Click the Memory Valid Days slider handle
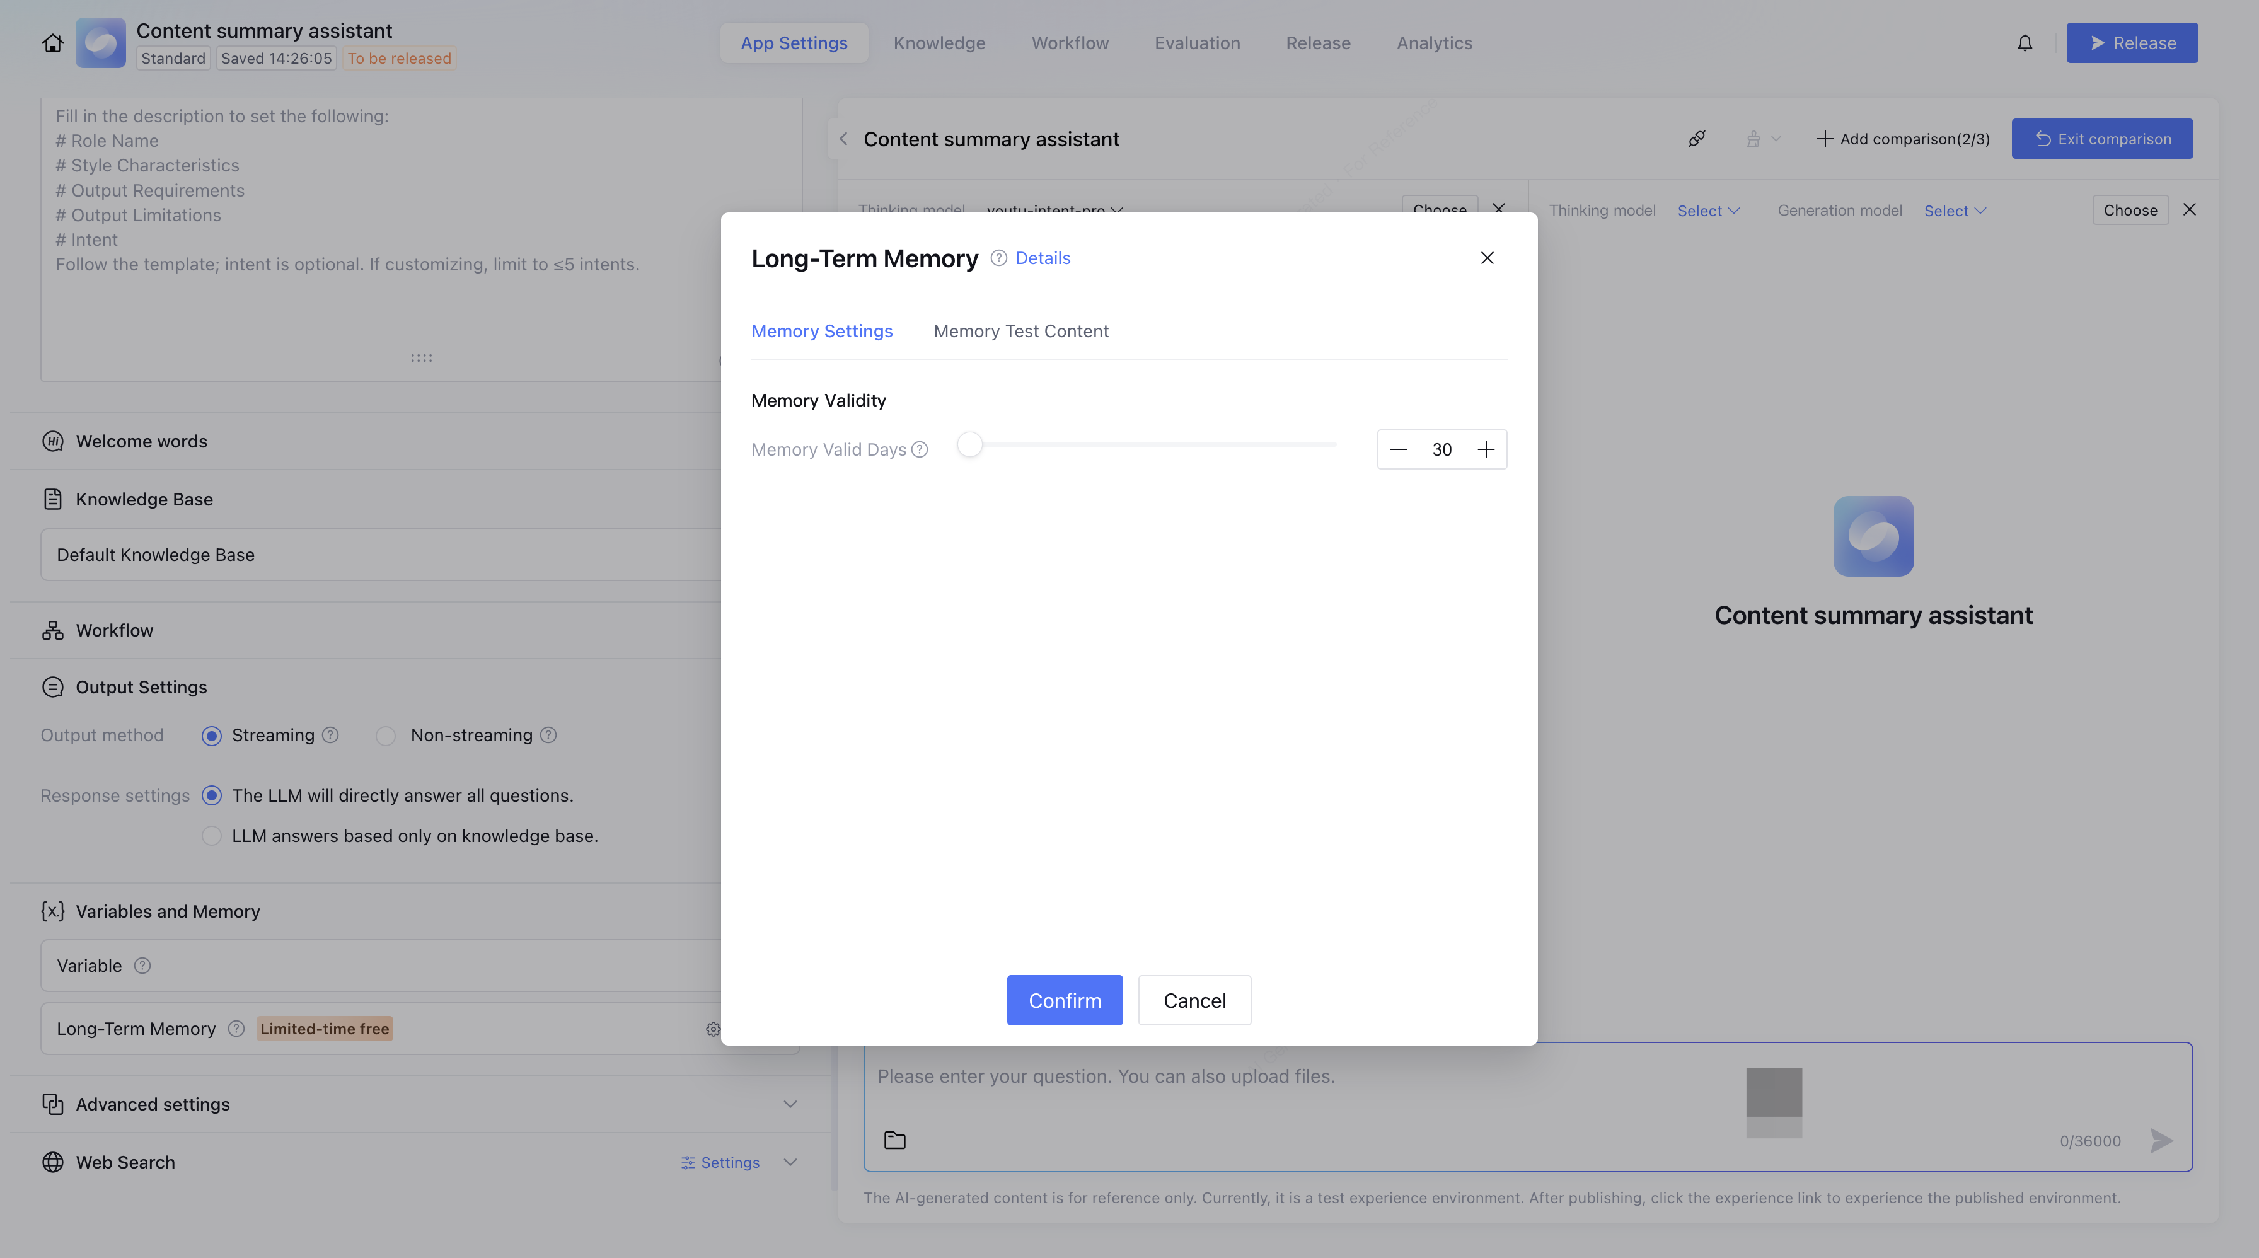The width and height of the screenshot is (2259, 1258). point(970,444)
